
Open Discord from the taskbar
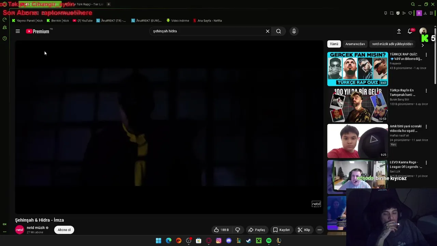click(229, 241)
